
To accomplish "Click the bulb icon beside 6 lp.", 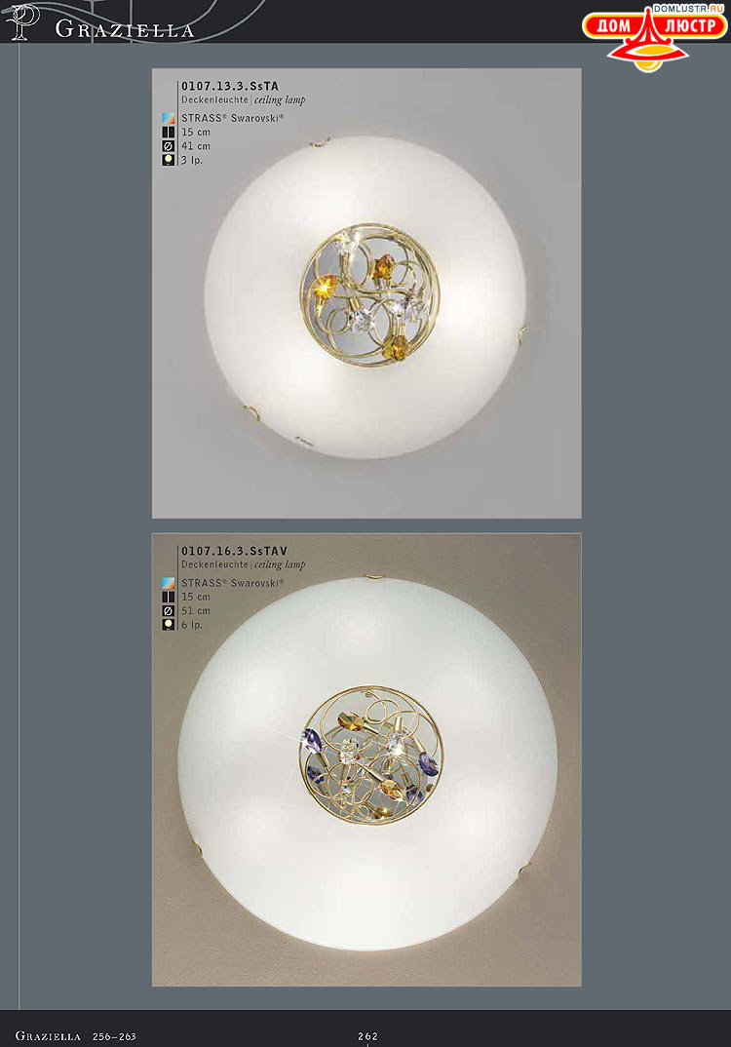I will [169, 625].
